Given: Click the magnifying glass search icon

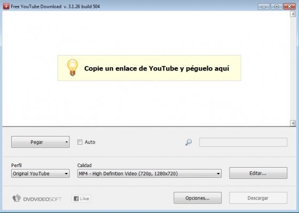Looking at the screenshot, I should (x=188, y=142).
